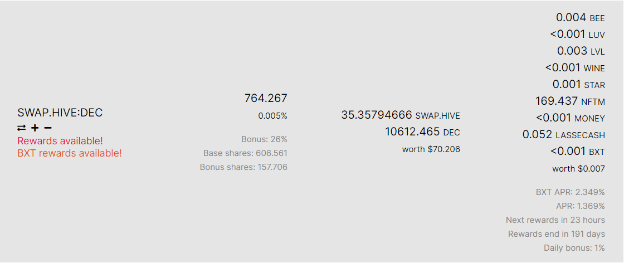Click the 10612.465 DEC amount

coord(422,131)
